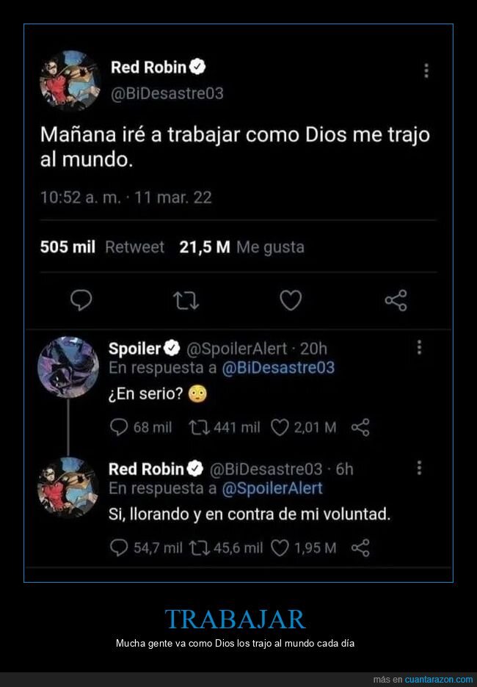Retweet Spoiler's reply showing 441 mil
Screen dimensions: 477x687
coord(200,427)
